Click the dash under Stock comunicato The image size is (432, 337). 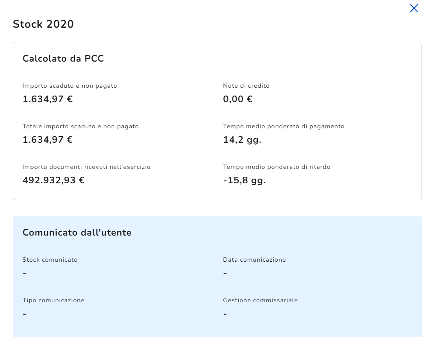click(x=25, y=273)
